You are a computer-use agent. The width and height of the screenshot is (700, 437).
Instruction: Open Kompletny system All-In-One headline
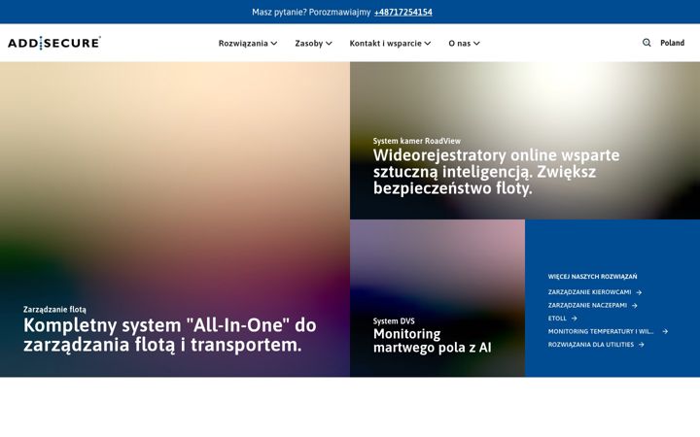[x=169, y=335]
